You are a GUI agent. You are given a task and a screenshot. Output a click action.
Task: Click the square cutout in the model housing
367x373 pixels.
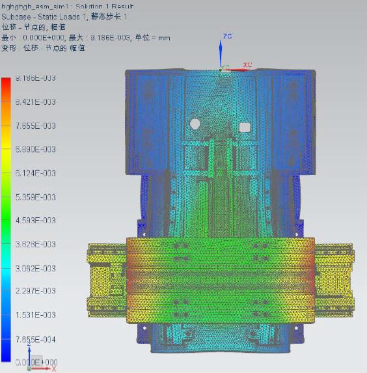pos(245,128)
